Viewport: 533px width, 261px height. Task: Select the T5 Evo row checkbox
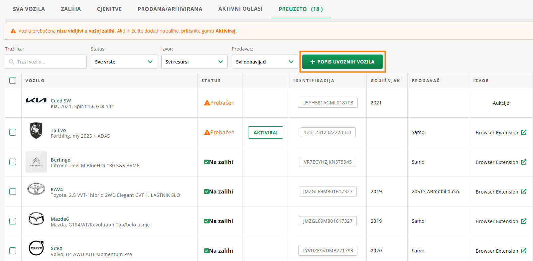(x=13, y=132)
